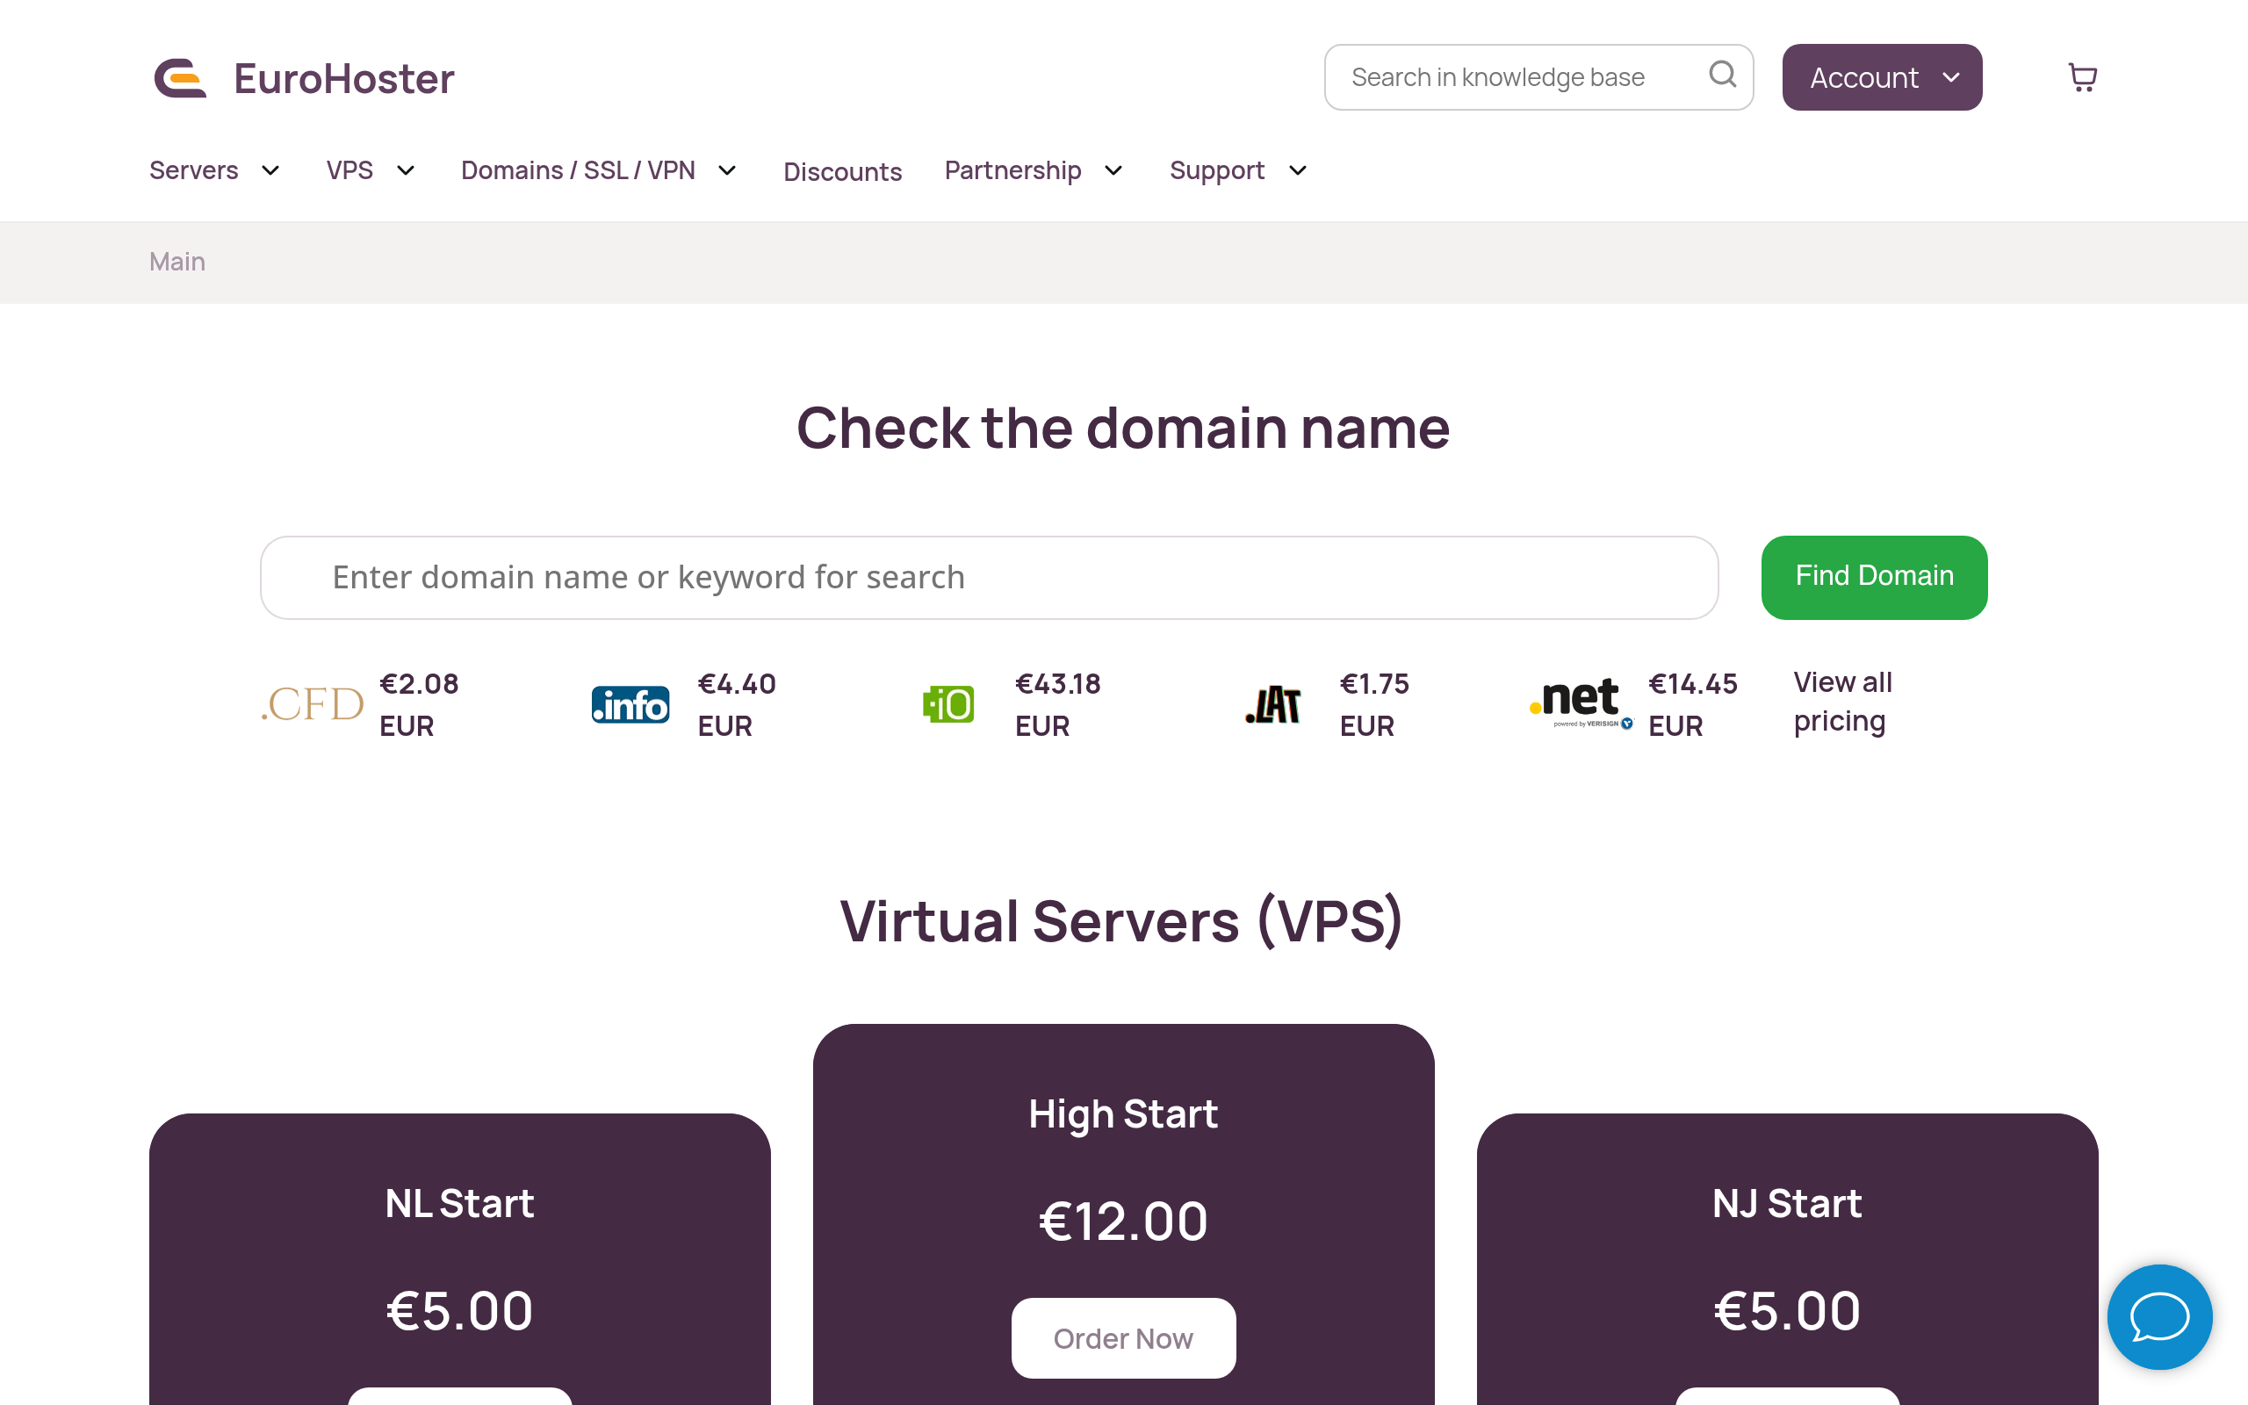Go to the Discounts page
The height and width of the screenshot is (1405, 2248).
842,172
